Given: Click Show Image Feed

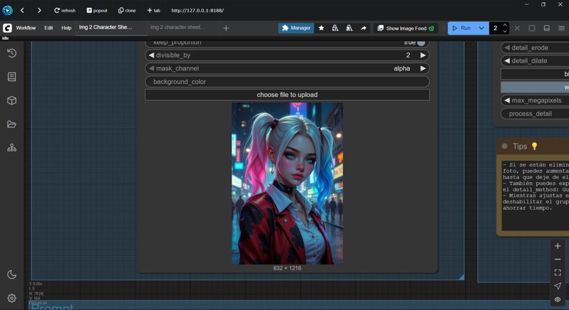Looking at the screenshot, I should (406, 28).
